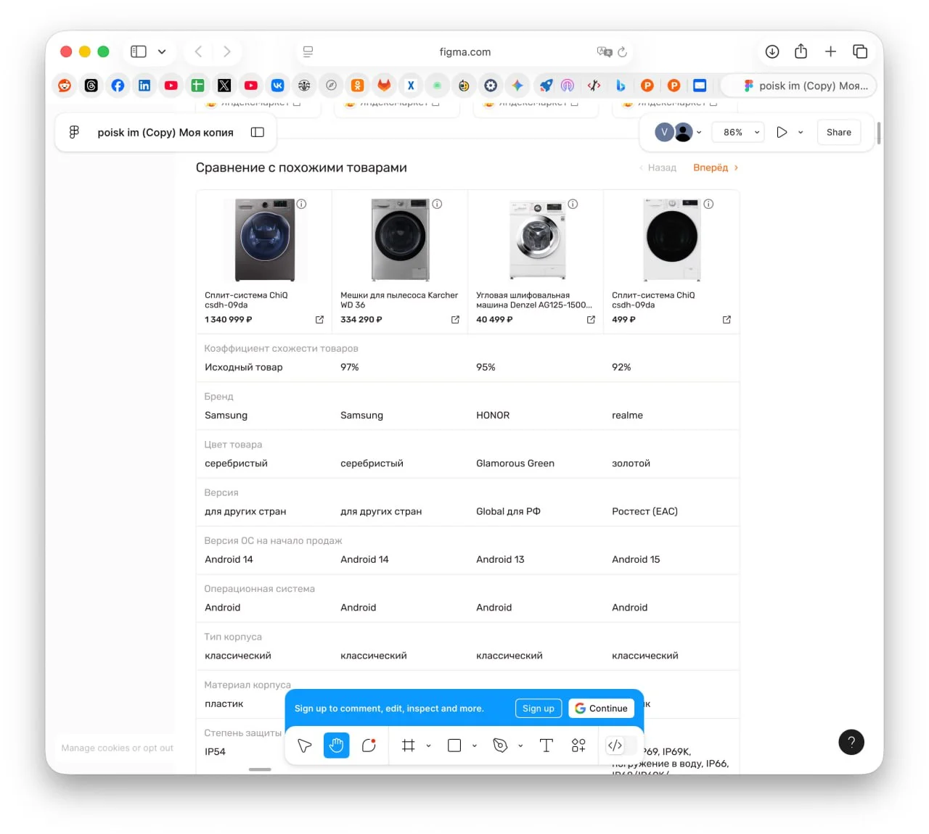
Task: Open the components resources tool
Action: pyautogui.click(x=578, y=746)
